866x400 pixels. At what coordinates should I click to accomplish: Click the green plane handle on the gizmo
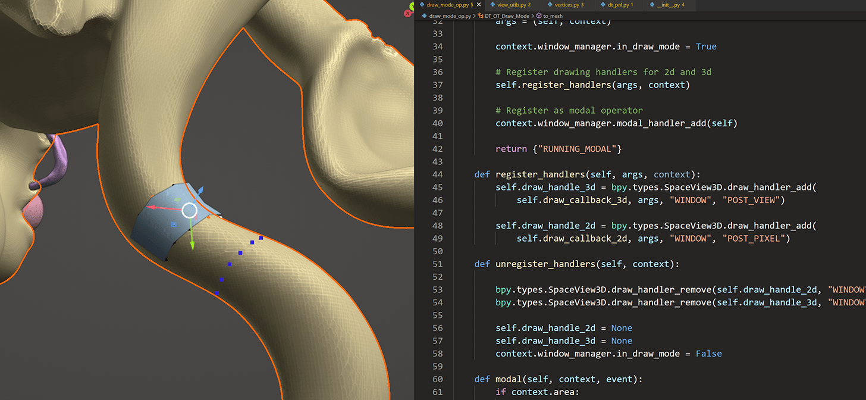(177, 199)
